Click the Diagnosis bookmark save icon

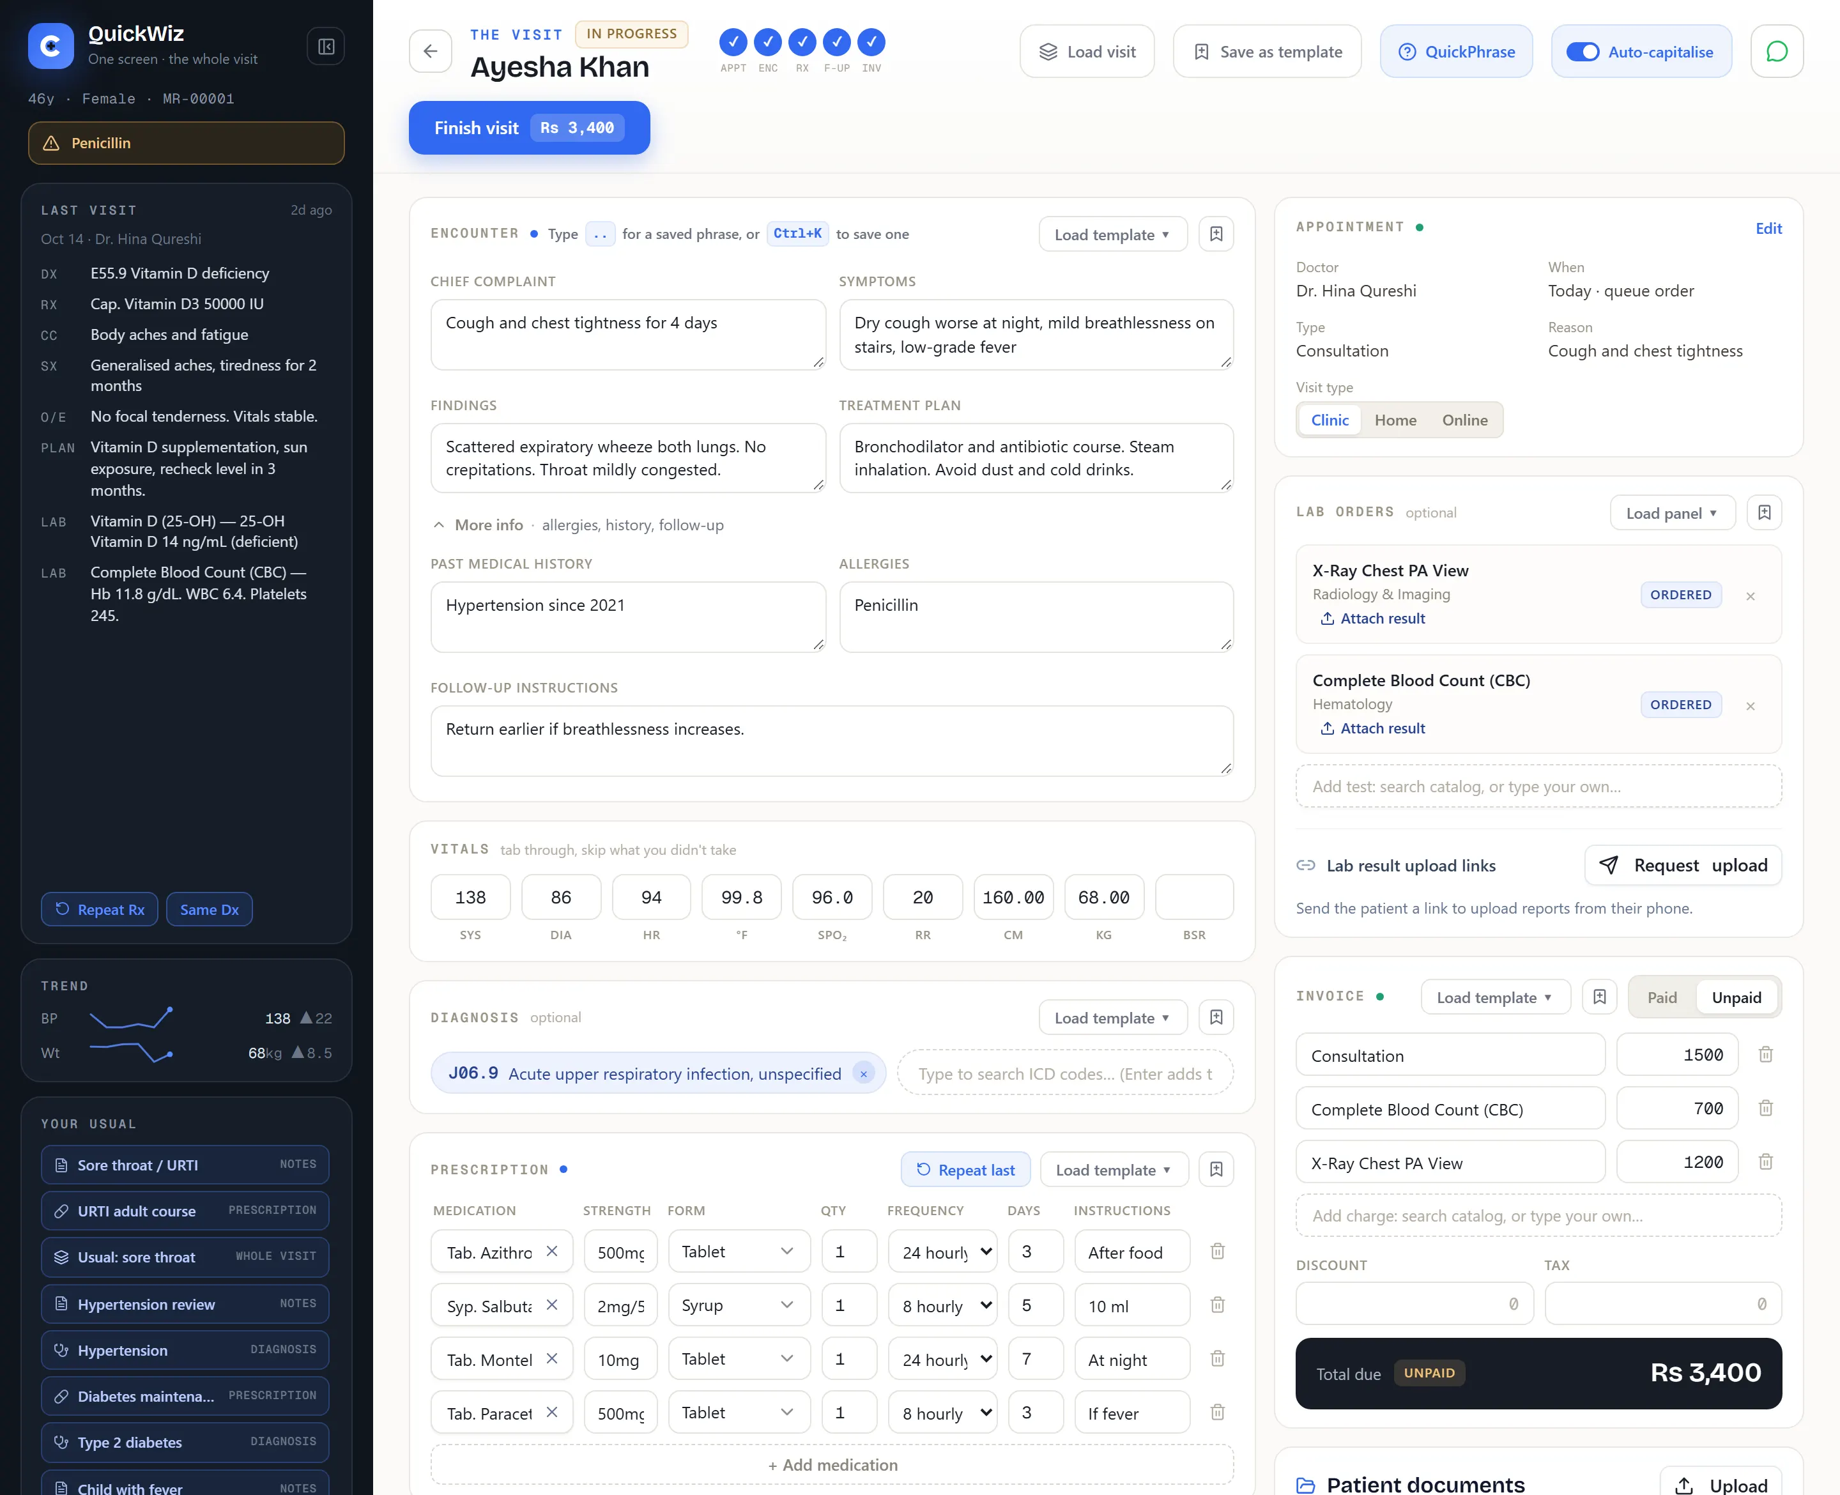tap(1216, 1017)
